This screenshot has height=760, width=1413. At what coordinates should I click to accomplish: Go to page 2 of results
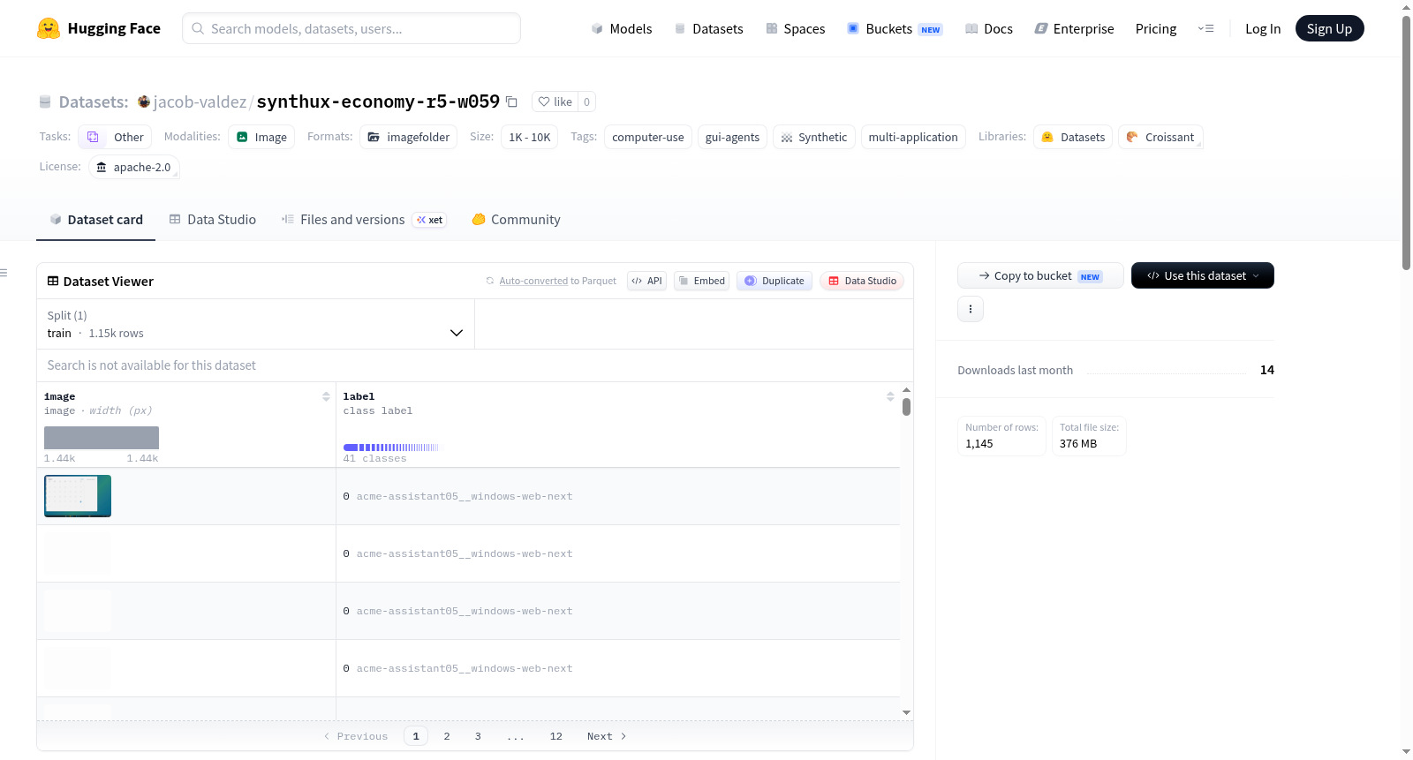(447, 736)
